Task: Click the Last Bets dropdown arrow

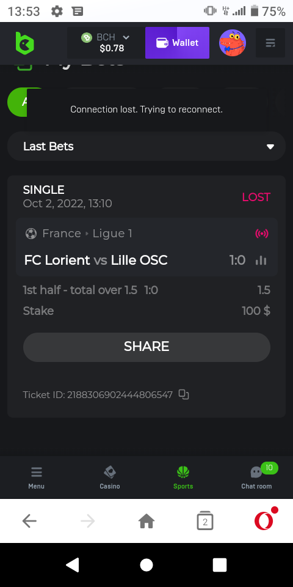Action: 270,147
